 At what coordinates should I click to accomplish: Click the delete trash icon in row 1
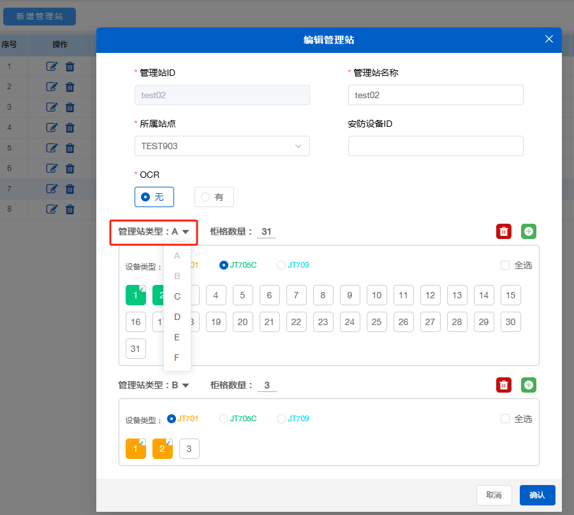click(x=70, y=66)
